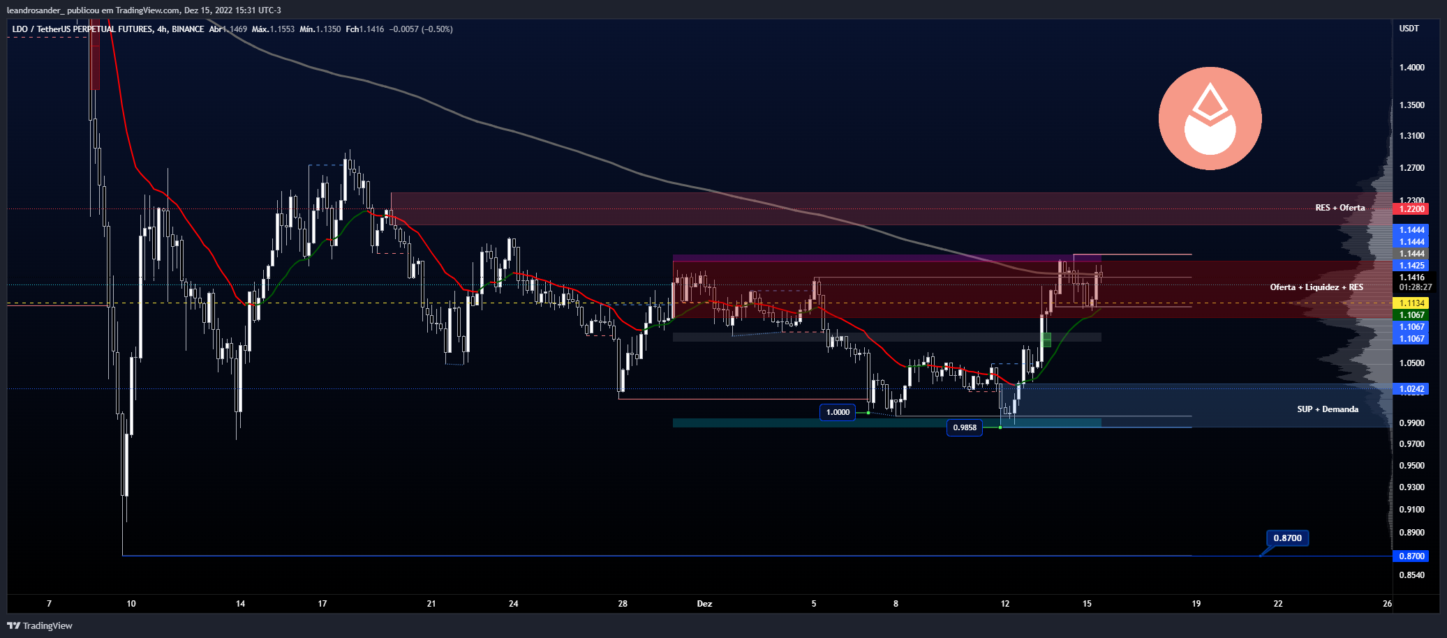
Task: Click the 1.3500 tick on the price axis
Action: coord(1412,105)
